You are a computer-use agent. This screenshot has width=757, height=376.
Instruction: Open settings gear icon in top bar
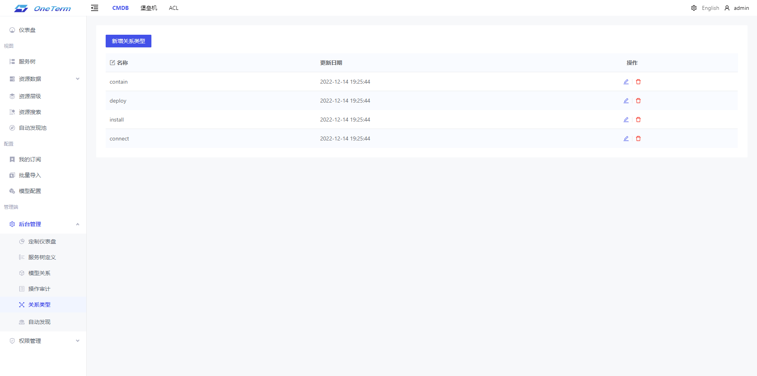click(x=694, y=8)
